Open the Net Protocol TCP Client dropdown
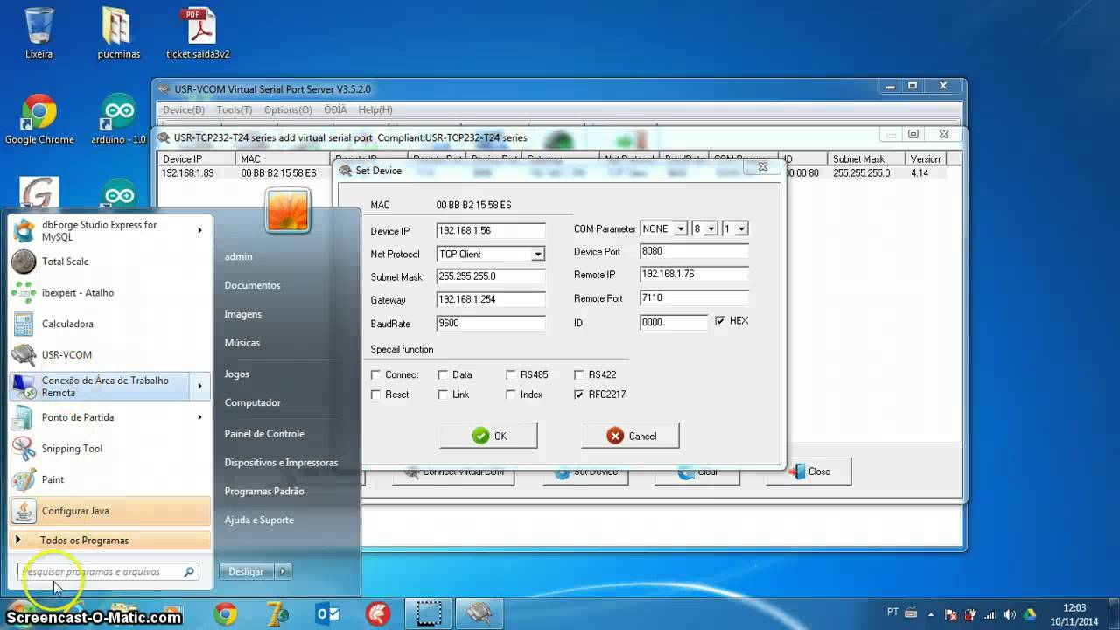The width and height of the screenshot is (1120, 630). click(x=537, y=255)
